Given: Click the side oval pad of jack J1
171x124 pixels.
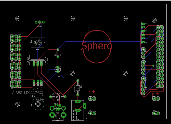Looking at the screenshot, I should click(x=85, y=106).
